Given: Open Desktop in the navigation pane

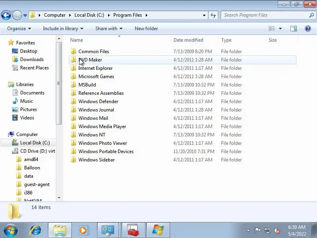Looking at the screenshot, I should click(29, 51).
